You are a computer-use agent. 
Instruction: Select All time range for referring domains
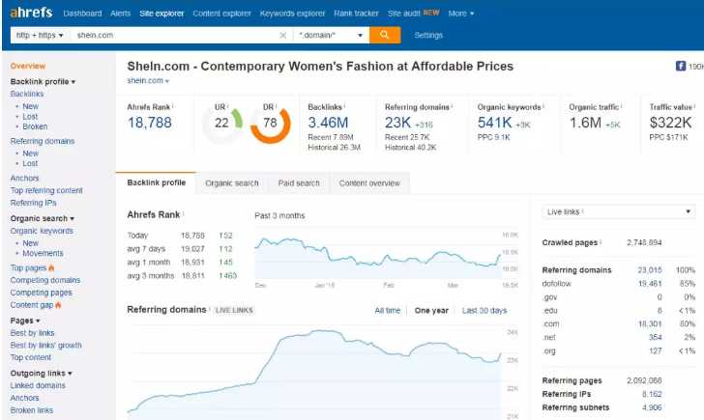tap(388, 310)
